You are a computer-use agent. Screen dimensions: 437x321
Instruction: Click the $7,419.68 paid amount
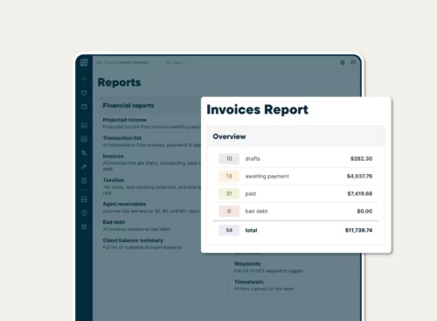(360, 193)
